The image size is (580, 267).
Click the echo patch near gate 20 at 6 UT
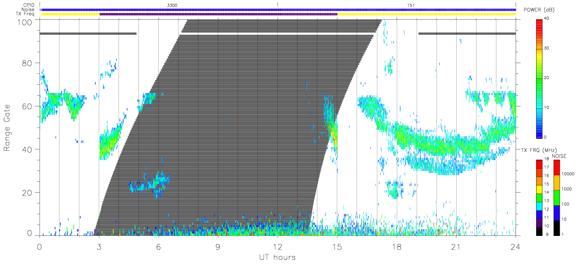(x=150, y=184)
